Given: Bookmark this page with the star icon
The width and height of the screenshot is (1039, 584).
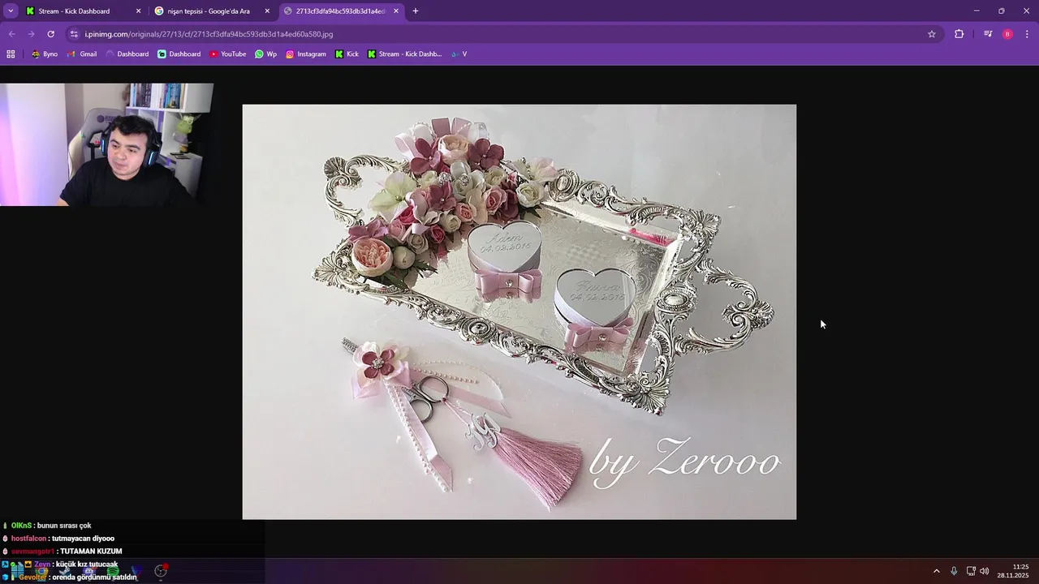Looking at the screenshot, I should tap(932, 34).
